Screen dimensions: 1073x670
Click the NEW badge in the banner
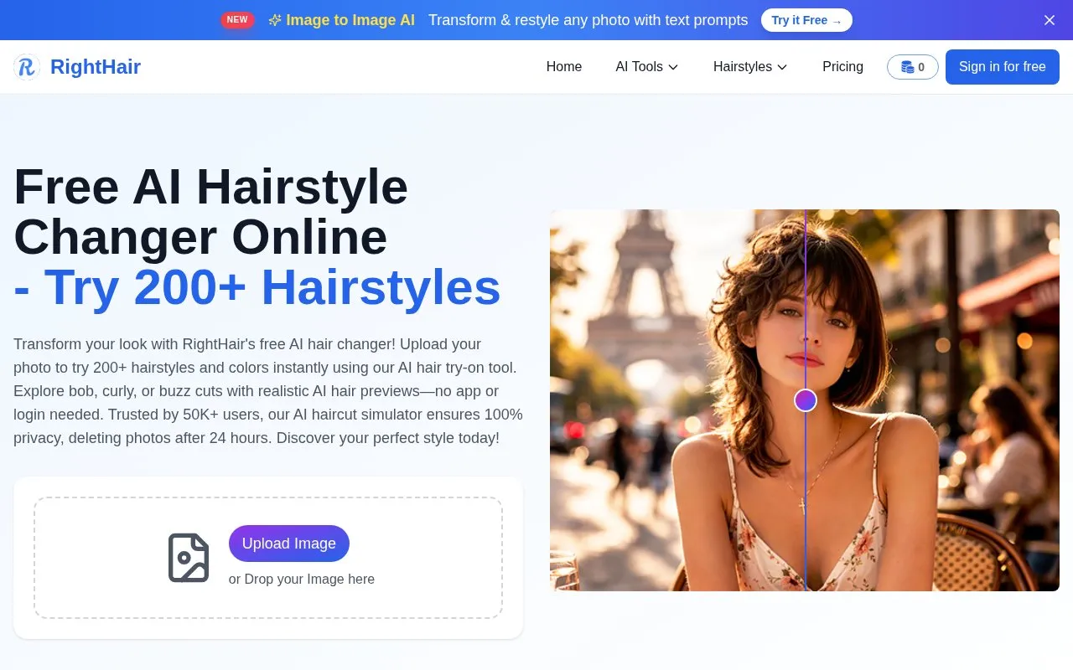[x=237, y=20]
